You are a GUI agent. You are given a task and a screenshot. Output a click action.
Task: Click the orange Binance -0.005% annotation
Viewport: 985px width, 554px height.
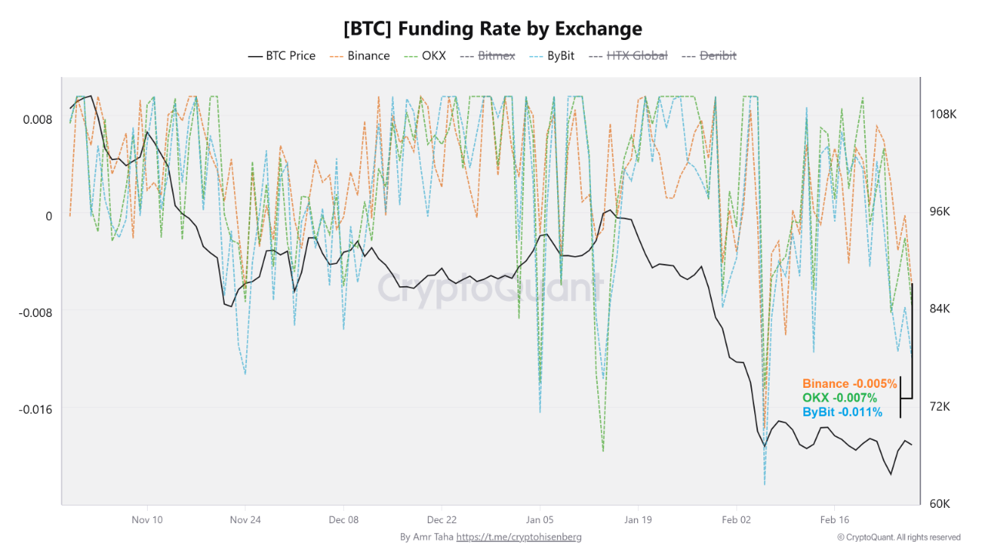click(850, 383)
